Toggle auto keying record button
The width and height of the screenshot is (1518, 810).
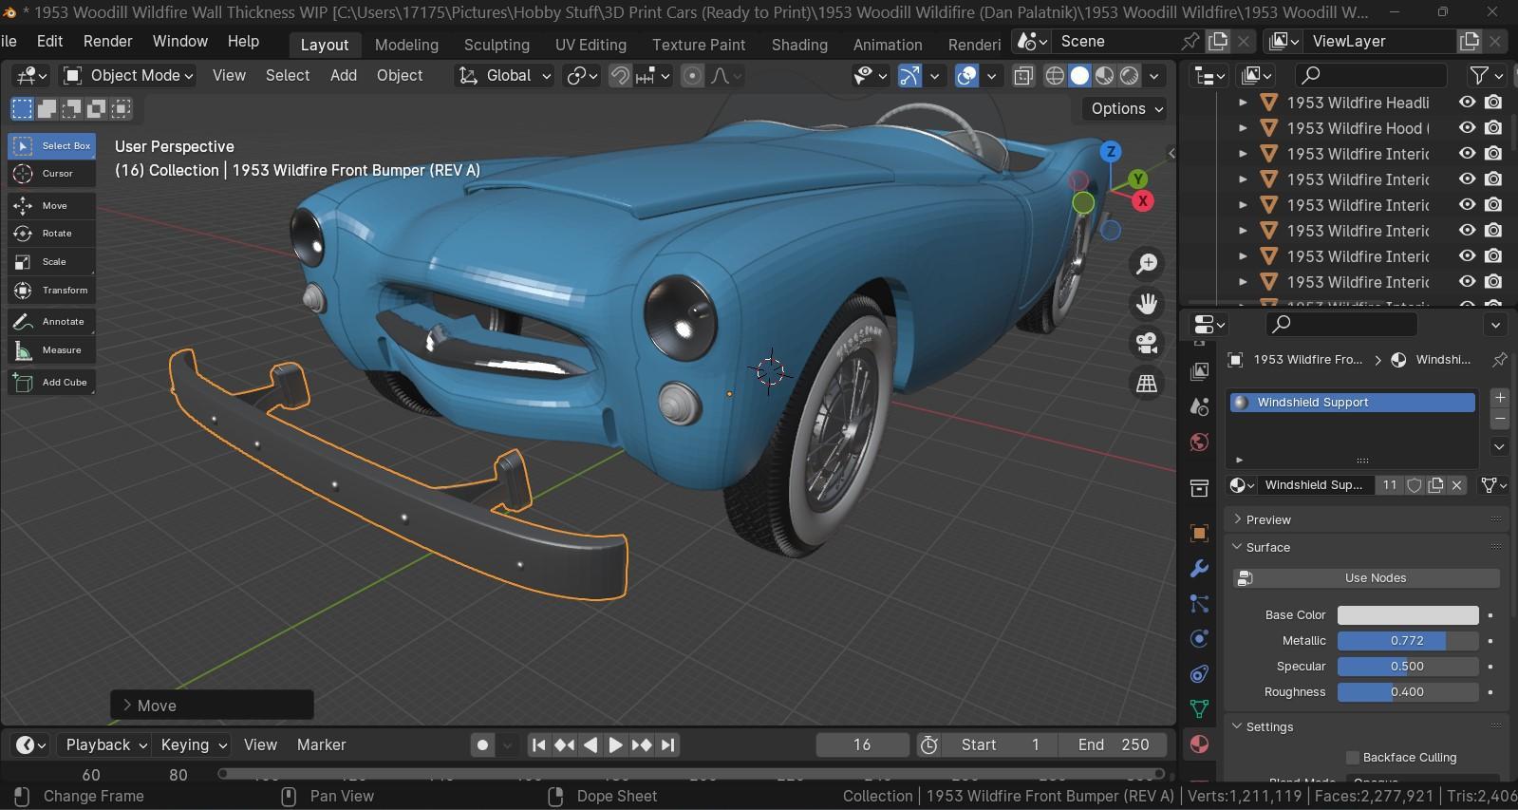(x=482, y=745)
